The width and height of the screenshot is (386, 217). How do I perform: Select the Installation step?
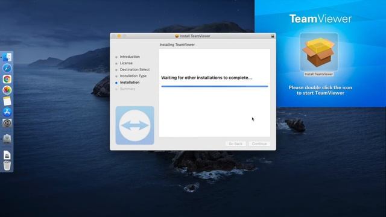pos(130,82)
